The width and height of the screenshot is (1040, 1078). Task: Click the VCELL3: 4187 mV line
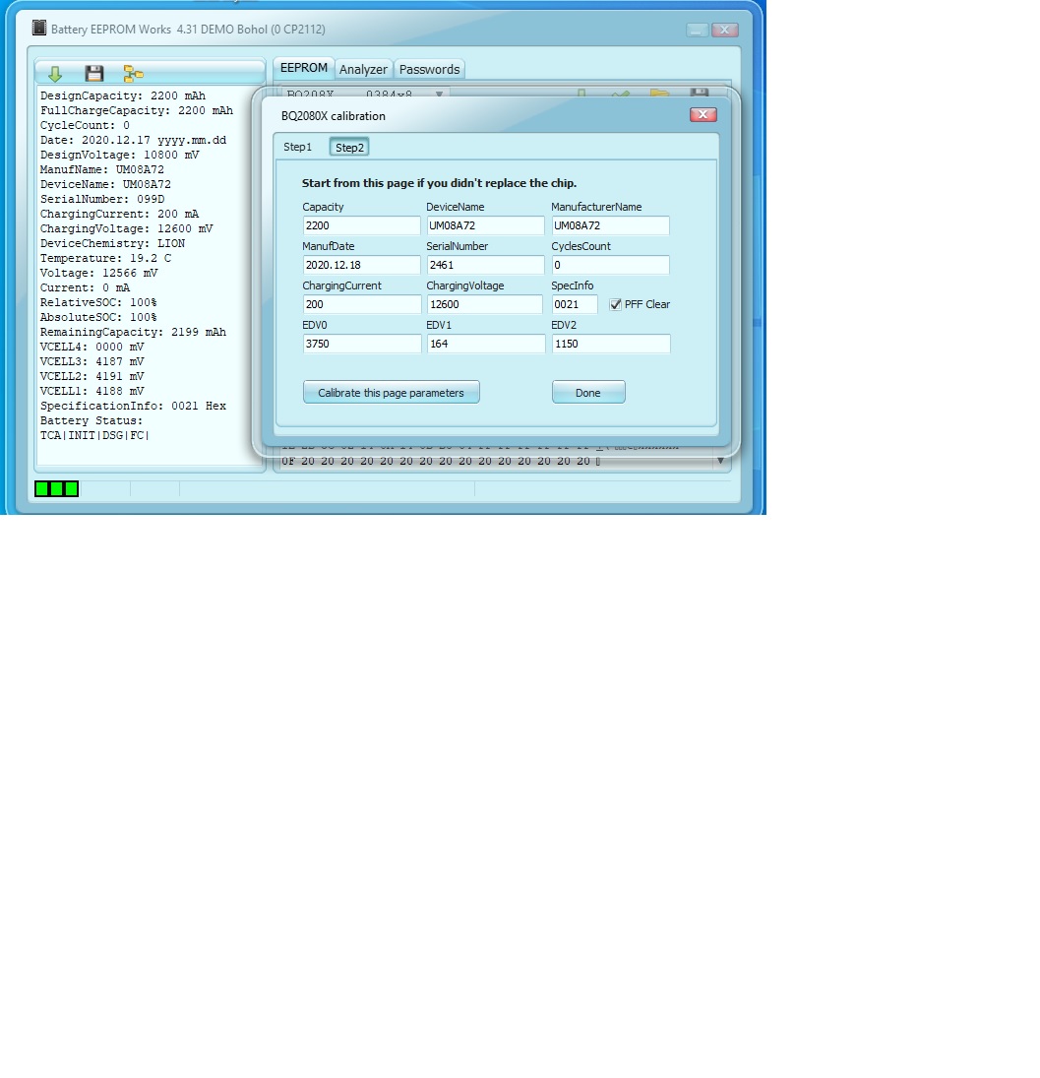[x=92, y=361]
